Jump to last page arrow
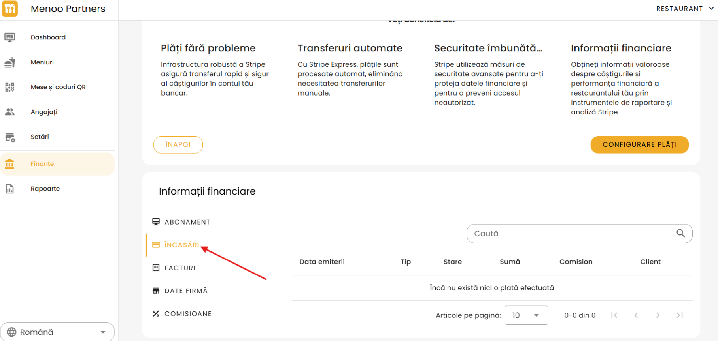 680,315
